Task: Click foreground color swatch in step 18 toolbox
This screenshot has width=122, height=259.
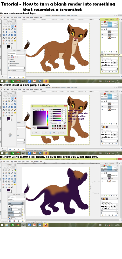Action: pyautogui.click(x=8, y=190)
